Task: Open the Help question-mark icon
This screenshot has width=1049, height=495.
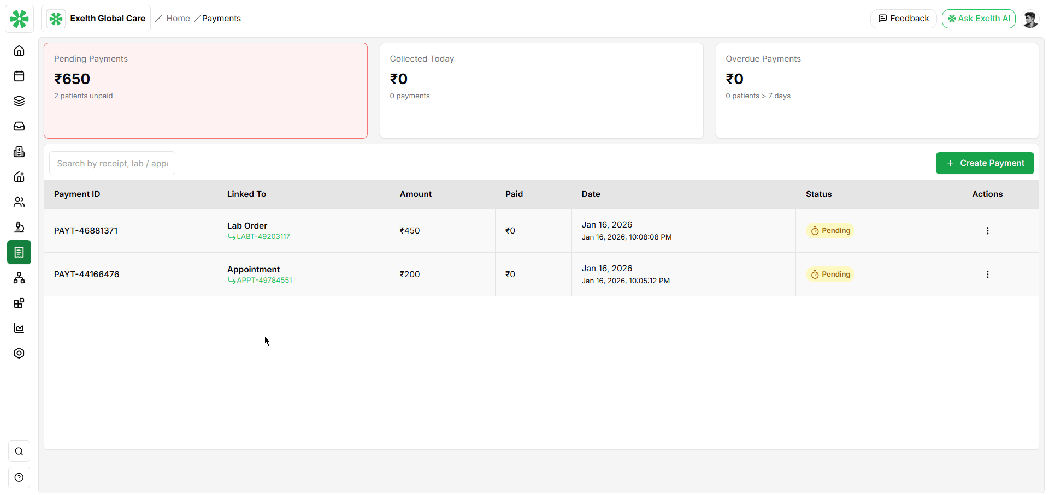Action: pos(19,478)
